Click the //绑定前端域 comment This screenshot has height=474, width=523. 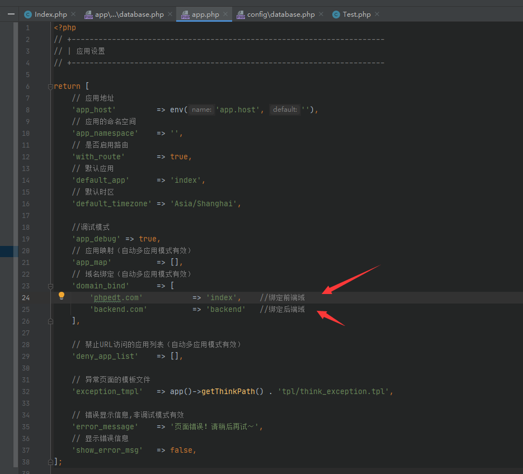point(282,298)
